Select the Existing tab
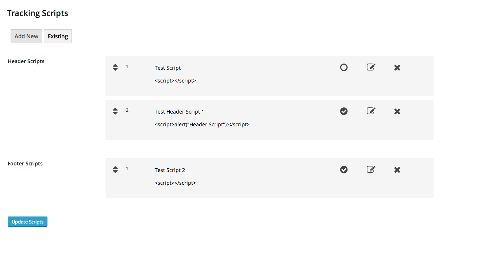 coord(58,36)
